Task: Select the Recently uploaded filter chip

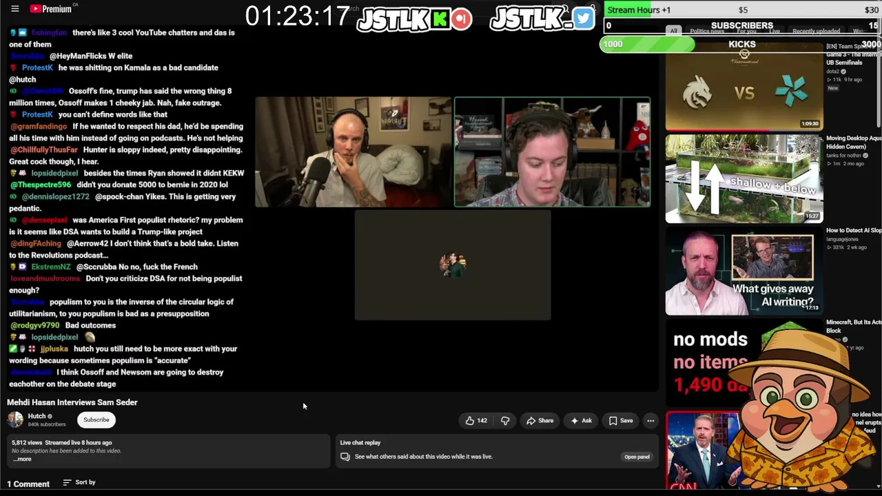Action: pyautogui.click(x=816, y=31)
